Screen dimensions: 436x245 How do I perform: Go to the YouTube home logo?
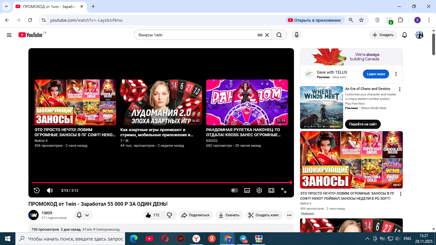click(30, 35)
